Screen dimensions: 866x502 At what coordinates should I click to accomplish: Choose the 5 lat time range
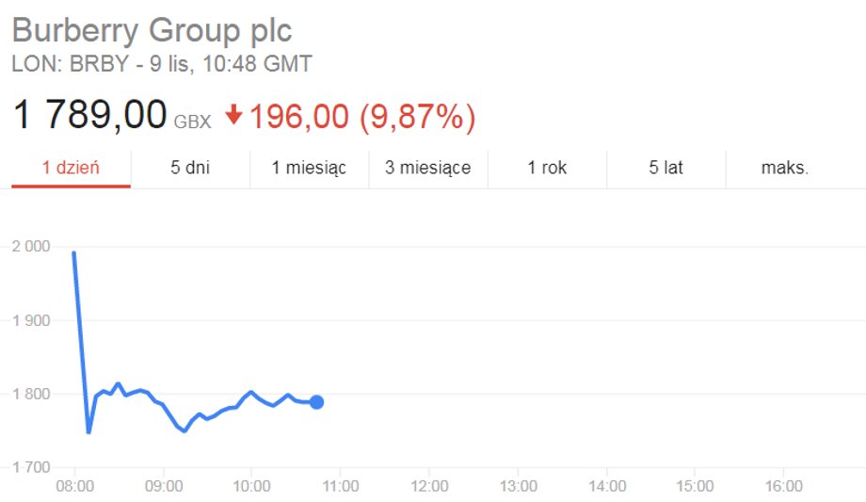point(666,168)
